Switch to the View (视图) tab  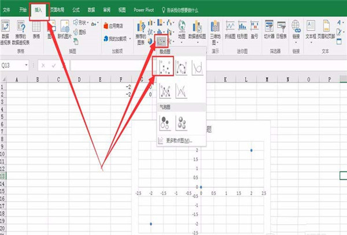122,10
